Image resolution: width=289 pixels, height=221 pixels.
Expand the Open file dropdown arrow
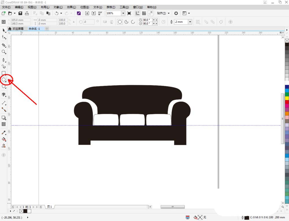[14, 13]
